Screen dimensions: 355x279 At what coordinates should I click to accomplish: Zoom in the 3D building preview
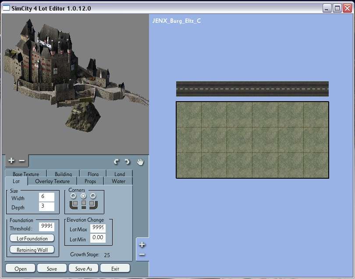click(11, 160)
